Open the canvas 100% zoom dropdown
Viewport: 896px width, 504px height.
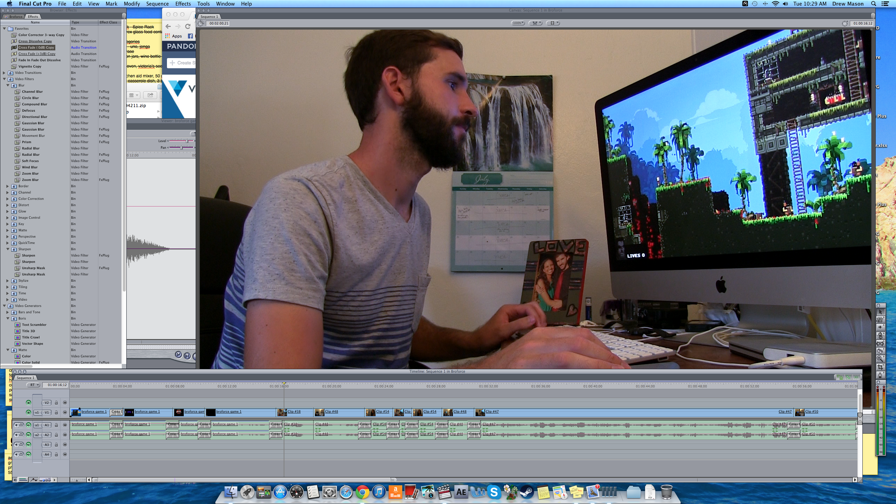[518, 23]
